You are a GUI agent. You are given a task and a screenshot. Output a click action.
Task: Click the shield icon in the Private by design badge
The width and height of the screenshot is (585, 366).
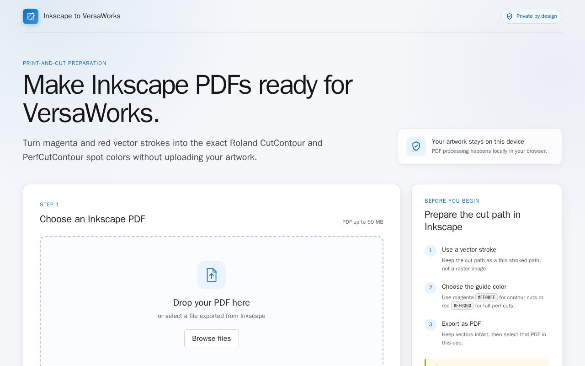510,16
